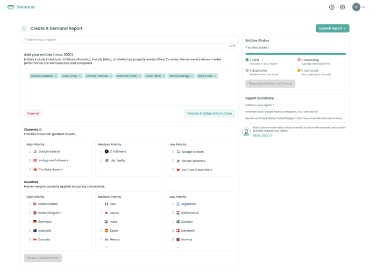Remove the Charli D'Amelio entity tag
The width and height of the screenshot is (370, 277).
[56, 76]
